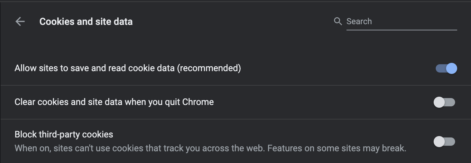Focus the Search settings text field
Image resolution: width=471 pixels, height=163 pixels.
tap(401, 21)
